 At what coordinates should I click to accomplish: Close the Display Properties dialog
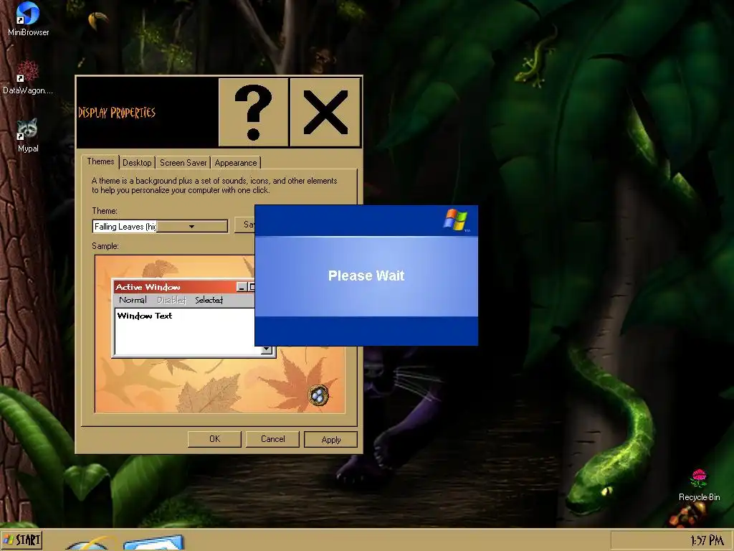coord(325,113)
